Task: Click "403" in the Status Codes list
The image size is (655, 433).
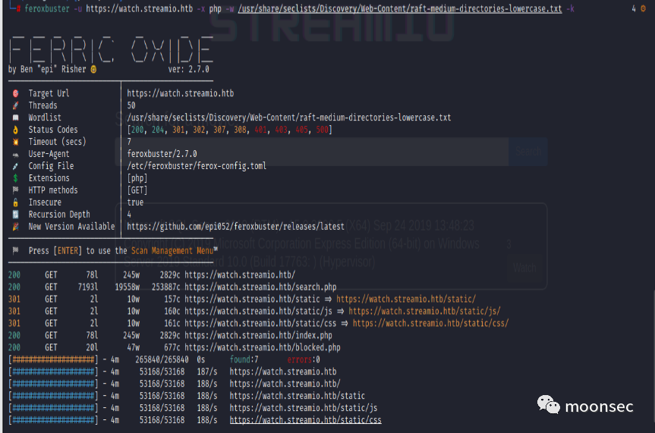Action: (281, 130)
